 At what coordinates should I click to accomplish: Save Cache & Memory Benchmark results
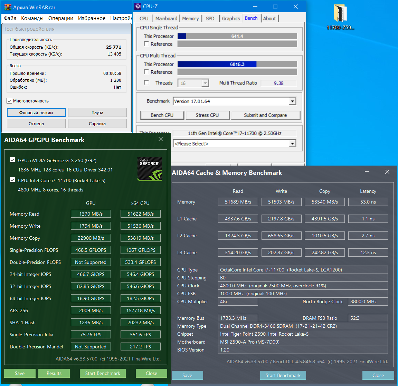187,375
